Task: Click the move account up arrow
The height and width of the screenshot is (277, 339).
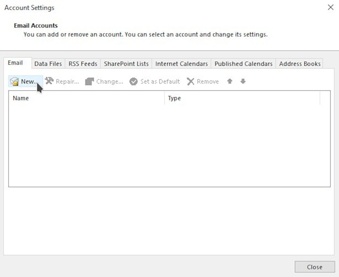Action: click(229, 81)
